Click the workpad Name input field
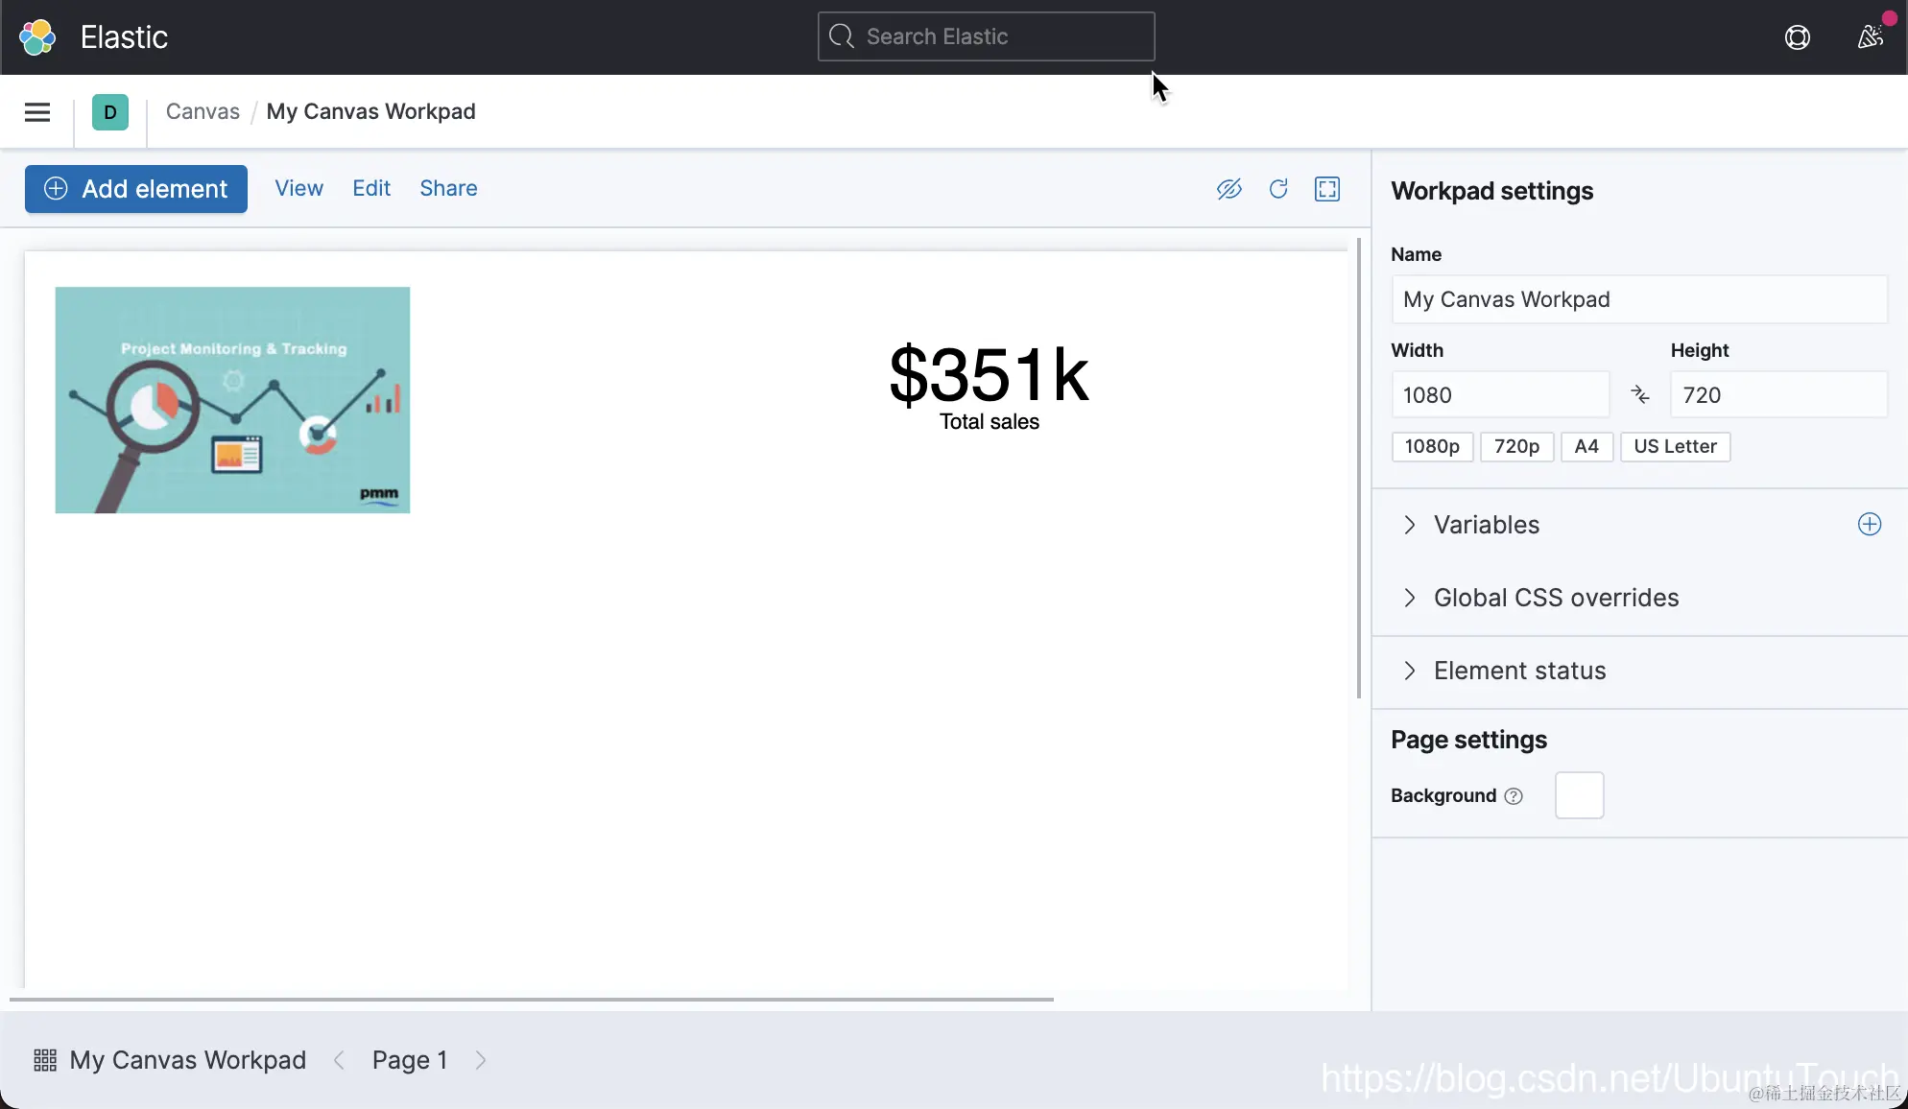The height and width of the screenshot is (1109, 1908). 1637,299
